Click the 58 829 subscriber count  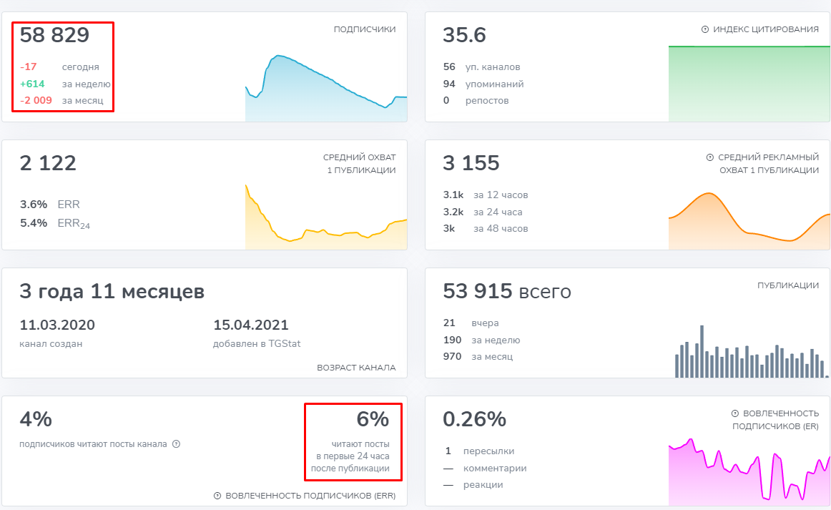tap(54, 36)
